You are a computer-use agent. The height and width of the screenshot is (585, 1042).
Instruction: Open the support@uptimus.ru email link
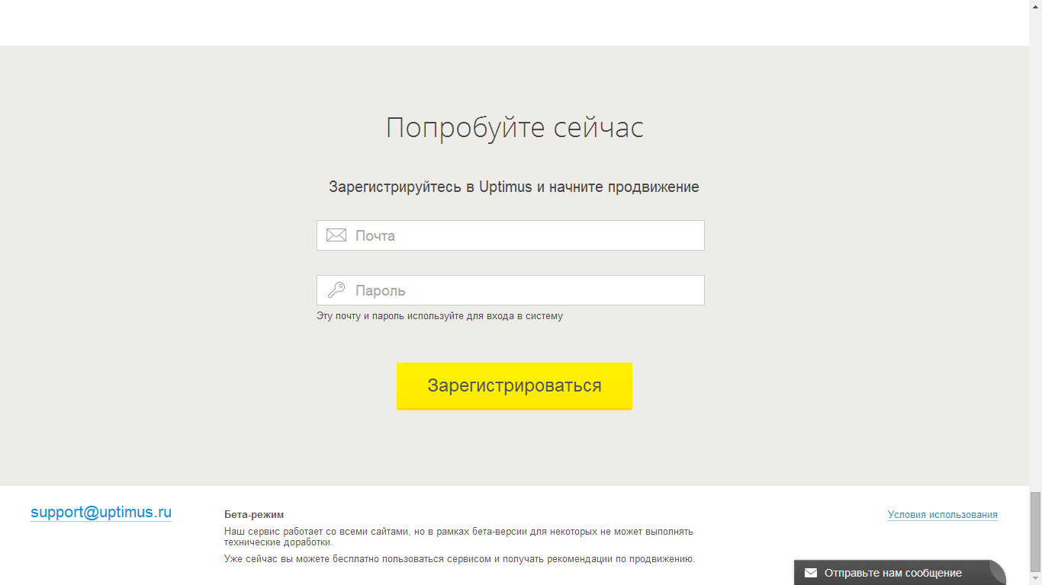101,512
